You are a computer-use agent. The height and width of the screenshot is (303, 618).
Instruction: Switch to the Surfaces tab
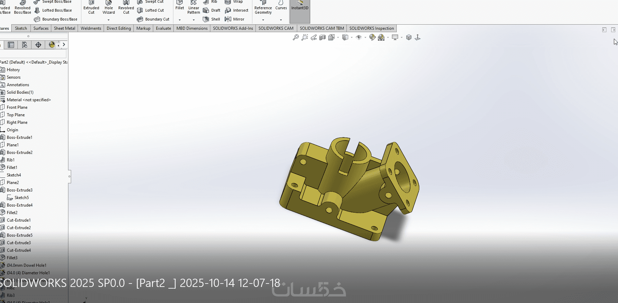41,28
